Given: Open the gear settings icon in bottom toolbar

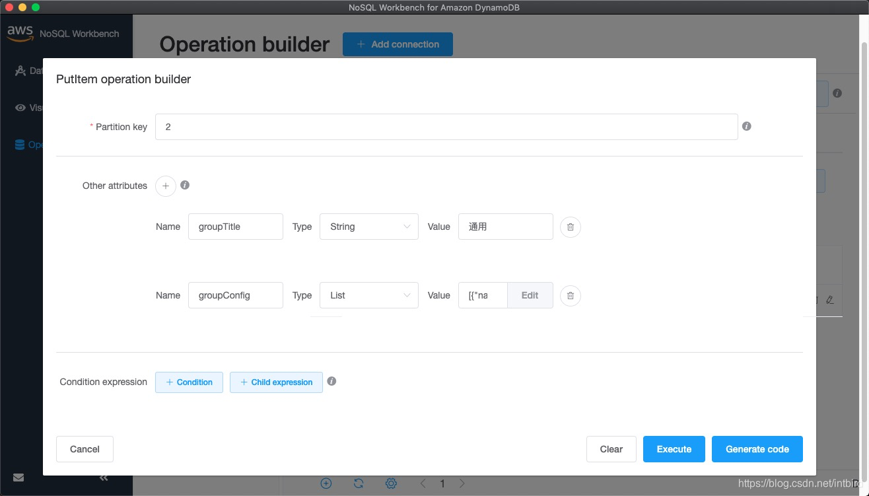Looking at the screenshot, I should click(391, 483).
